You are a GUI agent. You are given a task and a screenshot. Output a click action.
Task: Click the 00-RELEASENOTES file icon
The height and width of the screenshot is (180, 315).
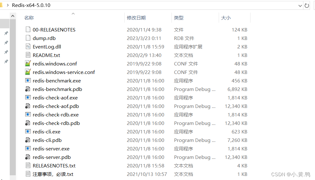tap(28, 30)
